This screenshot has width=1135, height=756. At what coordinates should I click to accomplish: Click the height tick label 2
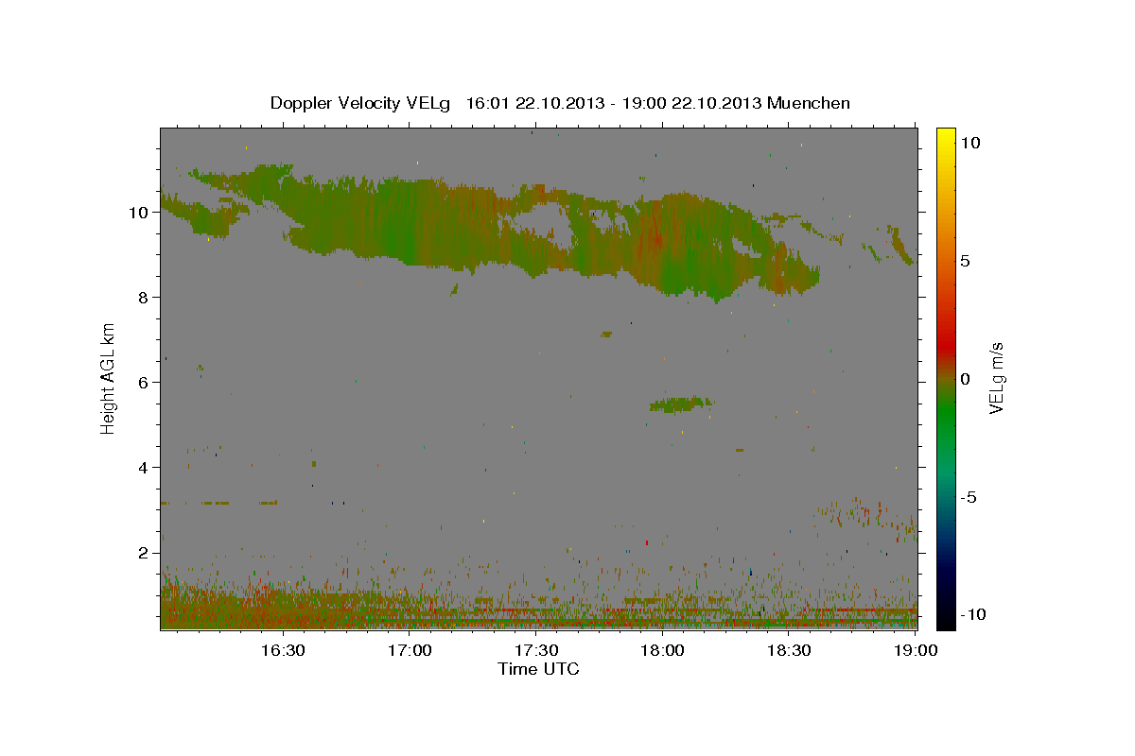click(144, 553)
